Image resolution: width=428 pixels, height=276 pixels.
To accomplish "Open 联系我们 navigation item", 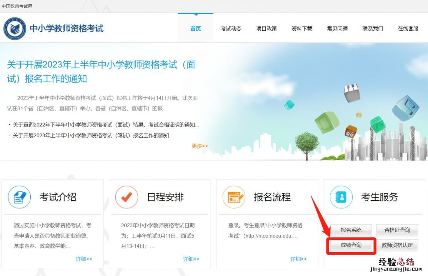I will 373,28.
